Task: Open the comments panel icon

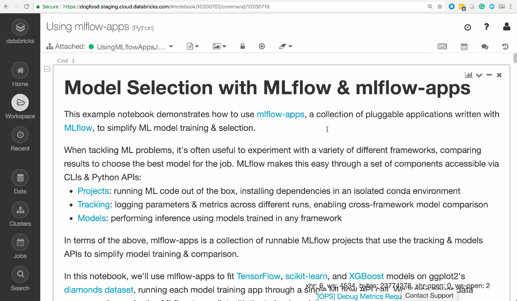Action: 485,47
